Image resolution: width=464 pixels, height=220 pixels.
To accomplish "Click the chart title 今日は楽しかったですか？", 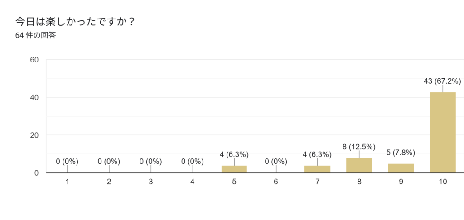I will (75, 22).
